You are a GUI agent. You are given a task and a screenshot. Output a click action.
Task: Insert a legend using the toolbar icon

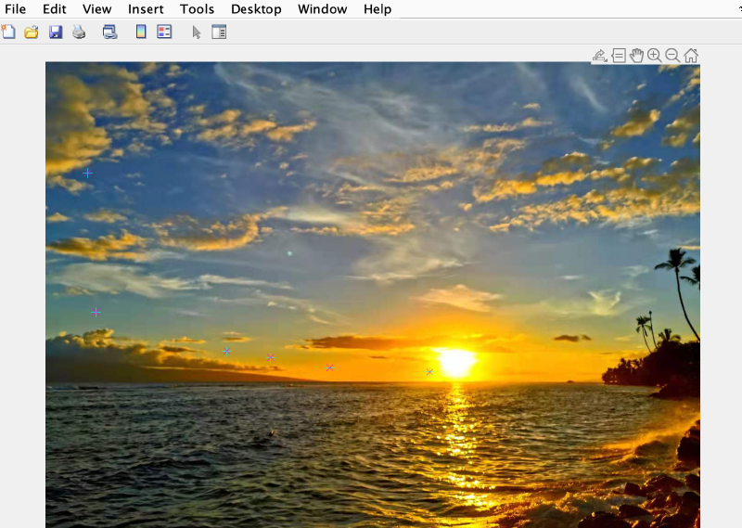[x=164, y=32]
